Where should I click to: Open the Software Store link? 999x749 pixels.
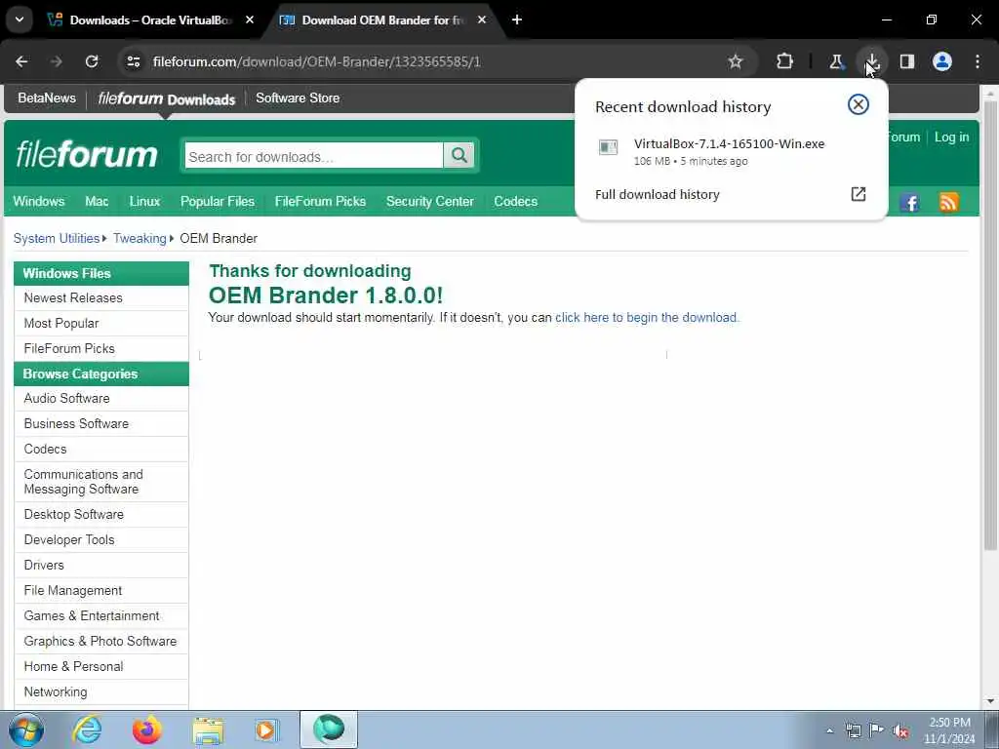[x=298, y=99]
